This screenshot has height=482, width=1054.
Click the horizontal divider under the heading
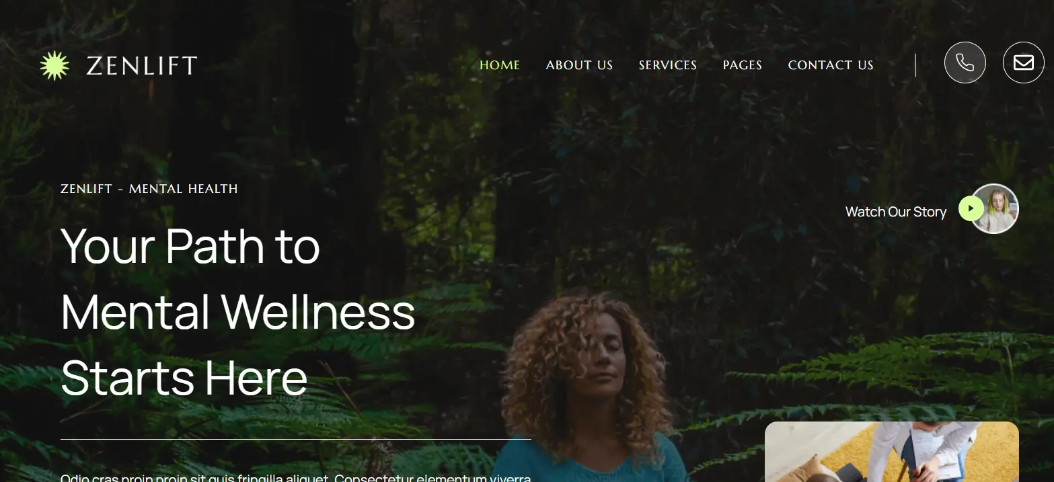[296, 439]
